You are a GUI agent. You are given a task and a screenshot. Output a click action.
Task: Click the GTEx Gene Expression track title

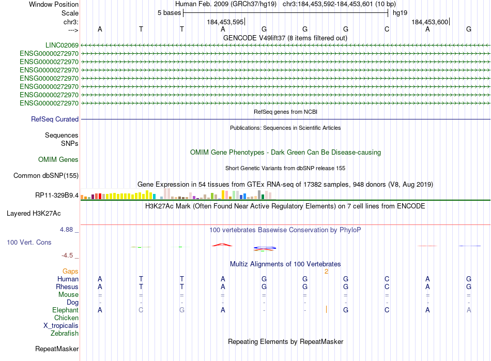coord(285,184)
